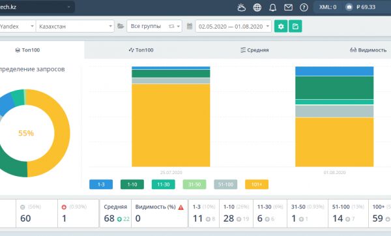
Task: Click the yellow segment of 25.07.2020 bar
Action: (171, 125)
